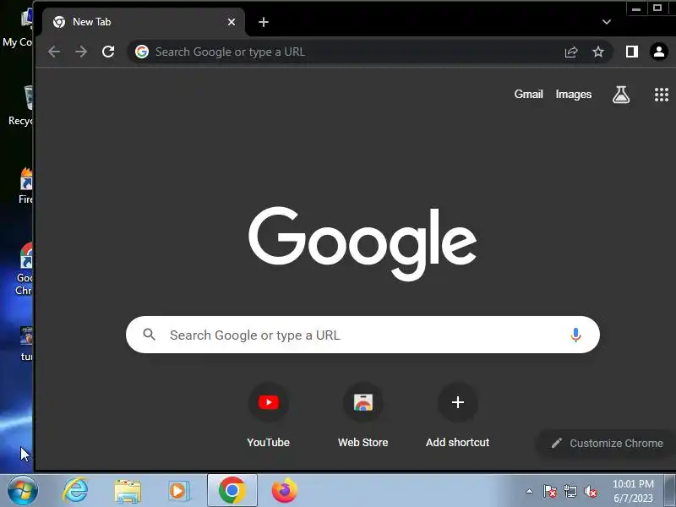
Task: Click Customize Chrome button
Action: [607, 443]
